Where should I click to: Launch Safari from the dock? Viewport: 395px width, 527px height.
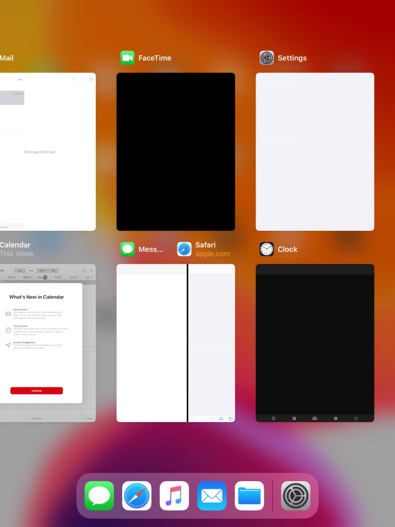(137, 496)
